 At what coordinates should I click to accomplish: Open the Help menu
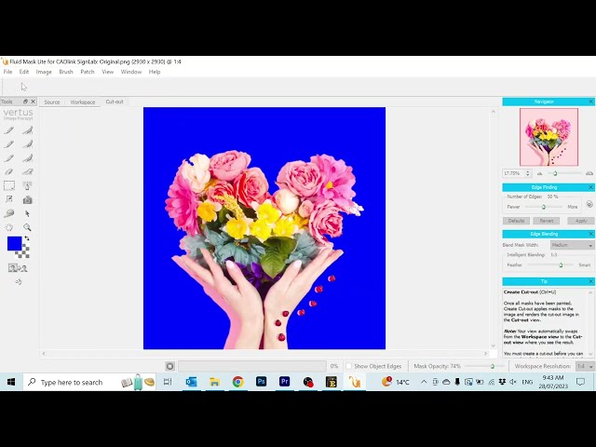click(155, 72)
